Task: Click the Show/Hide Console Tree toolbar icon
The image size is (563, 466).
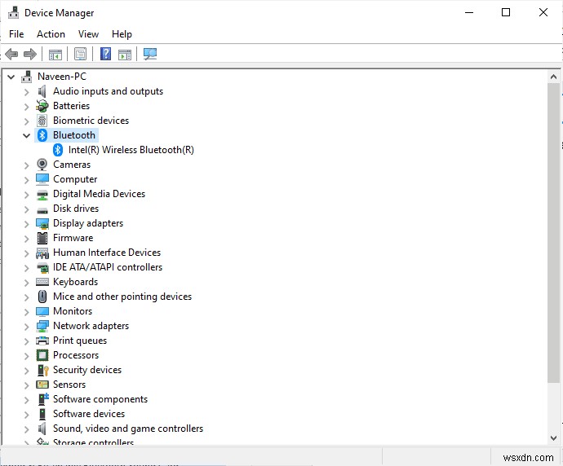Action: tap(55, 55)
